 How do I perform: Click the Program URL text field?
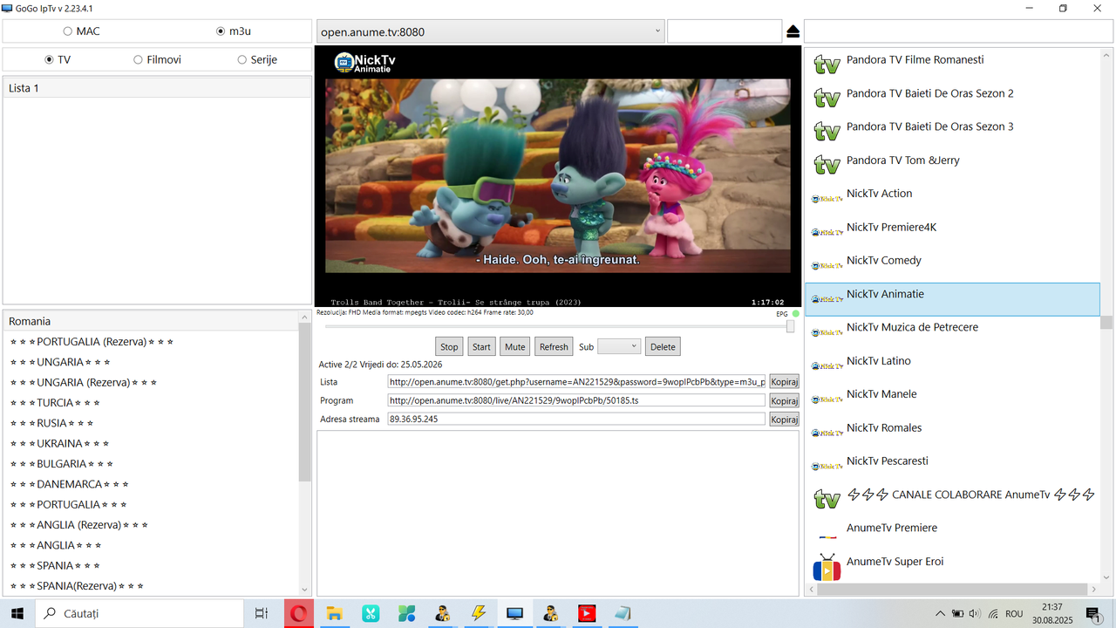(x=576, y=400)
